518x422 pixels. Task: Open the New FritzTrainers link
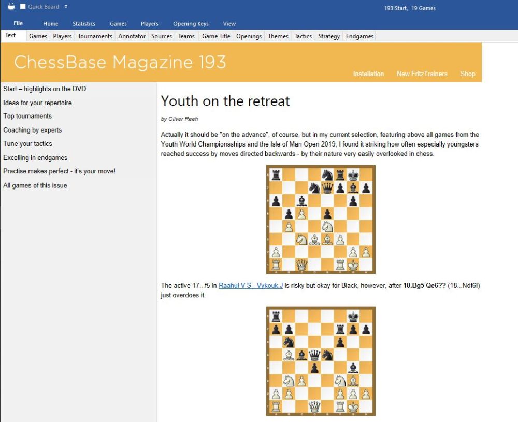[422, 74]
